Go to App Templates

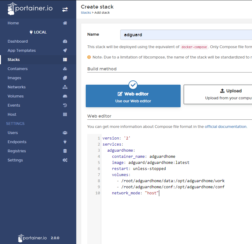(22, 50)
